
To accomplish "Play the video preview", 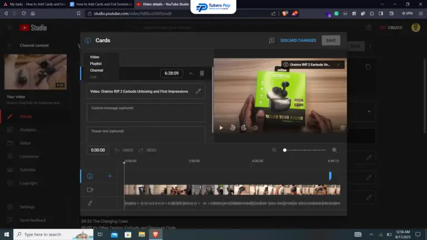I will click(221, 128).
